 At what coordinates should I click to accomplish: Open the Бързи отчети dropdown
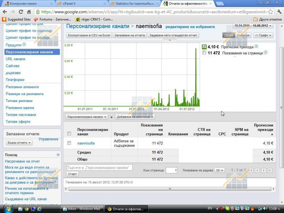coord(19,143)
